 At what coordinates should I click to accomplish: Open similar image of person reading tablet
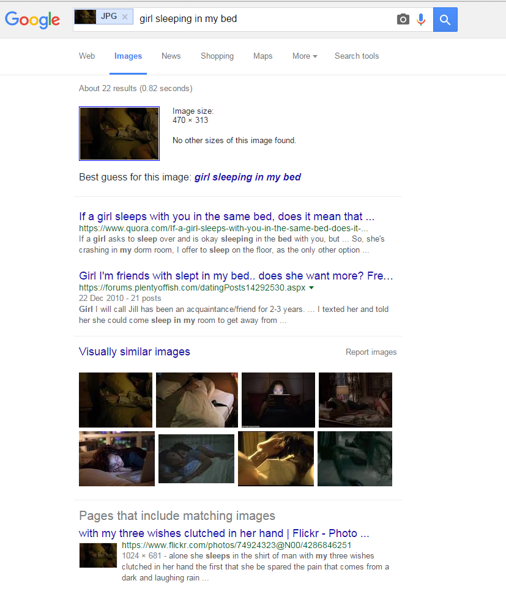click(x=278, y=400)
